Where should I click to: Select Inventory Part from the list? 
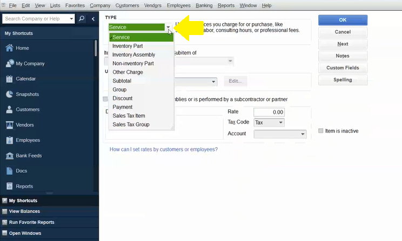pos(141,46)
